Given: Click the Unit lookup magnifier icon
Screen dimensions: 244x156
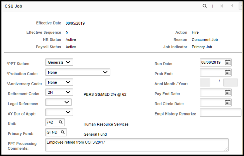Looking at the screenshot, I should (x=61, y=122).
